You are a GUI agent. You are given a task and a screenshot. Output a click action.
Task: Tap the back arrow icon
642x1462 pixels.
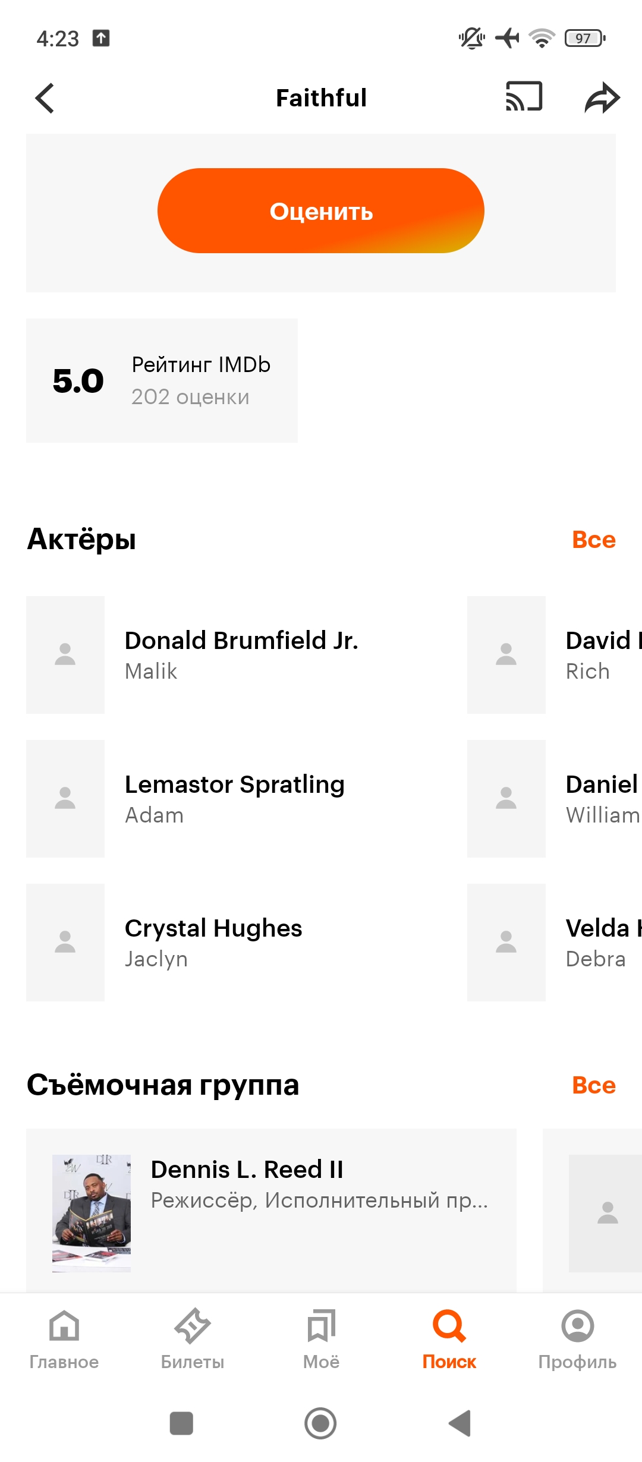click(45, 98)
